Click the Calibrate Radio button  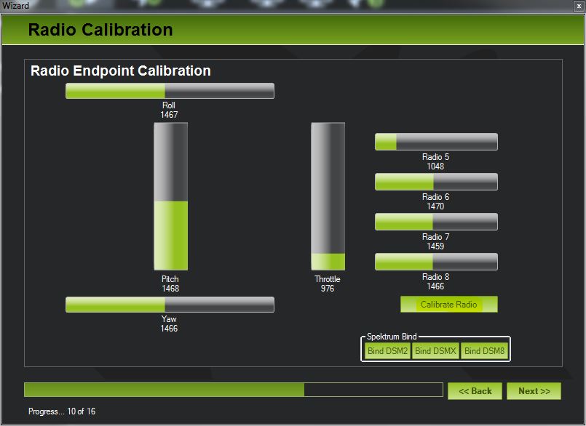pos(449,305)
